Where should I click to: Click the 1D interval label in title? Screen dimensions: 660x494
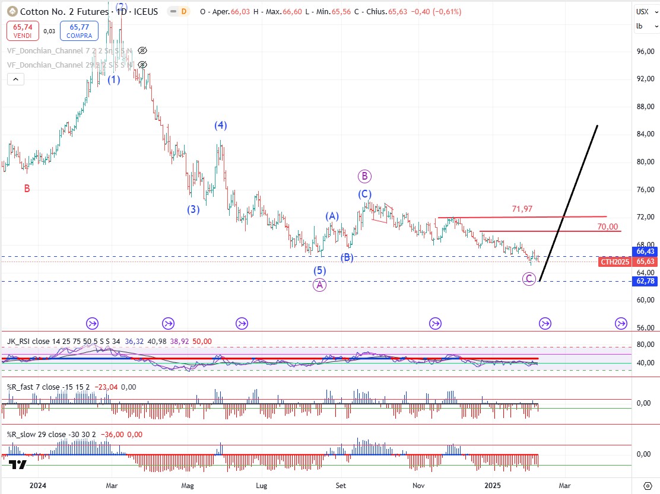121,12
